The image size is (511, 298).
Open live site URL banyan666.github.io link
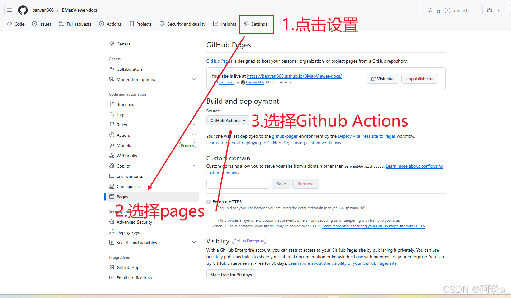[294, 76]
